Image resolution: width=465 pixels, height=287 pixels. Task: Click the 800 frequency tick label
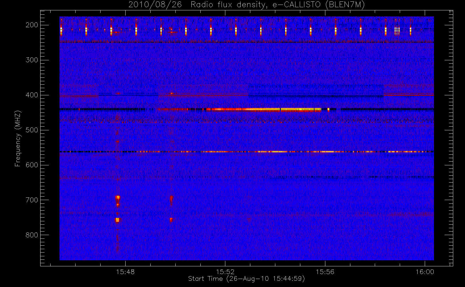tap(32, 235)
